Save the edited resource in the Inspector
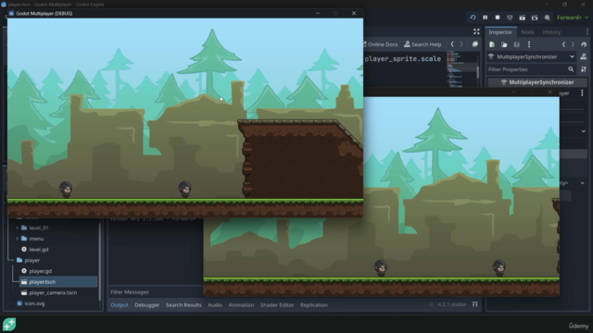Viewport: 593px width, 333px height. (517, 44)
